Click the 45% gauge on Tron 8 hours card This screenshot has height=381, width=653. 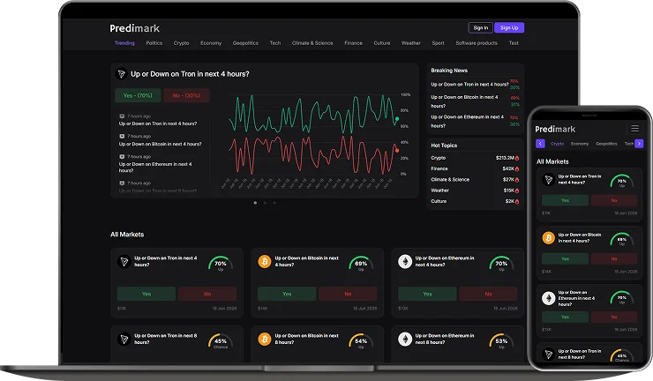coord(221,341)
